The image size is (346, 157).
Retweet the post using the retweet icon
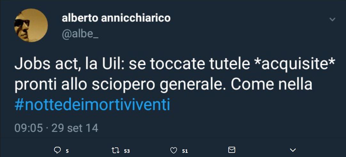pos(116,151)
